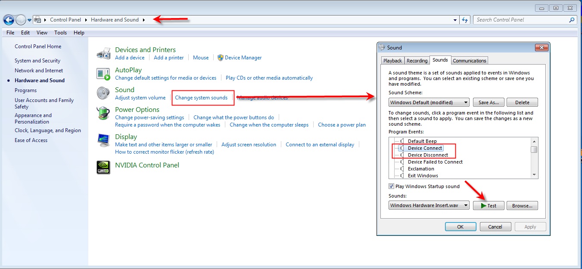
Task: Click the AutoPlay icon
Action: [103, 74]
